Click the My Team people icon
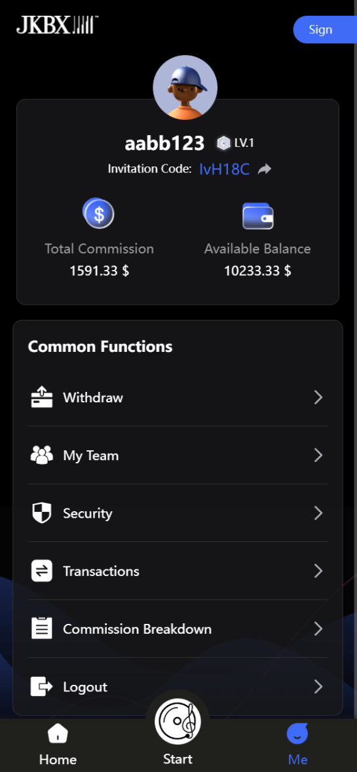Screen dimensions: 357x772 [x=42, y=455]
